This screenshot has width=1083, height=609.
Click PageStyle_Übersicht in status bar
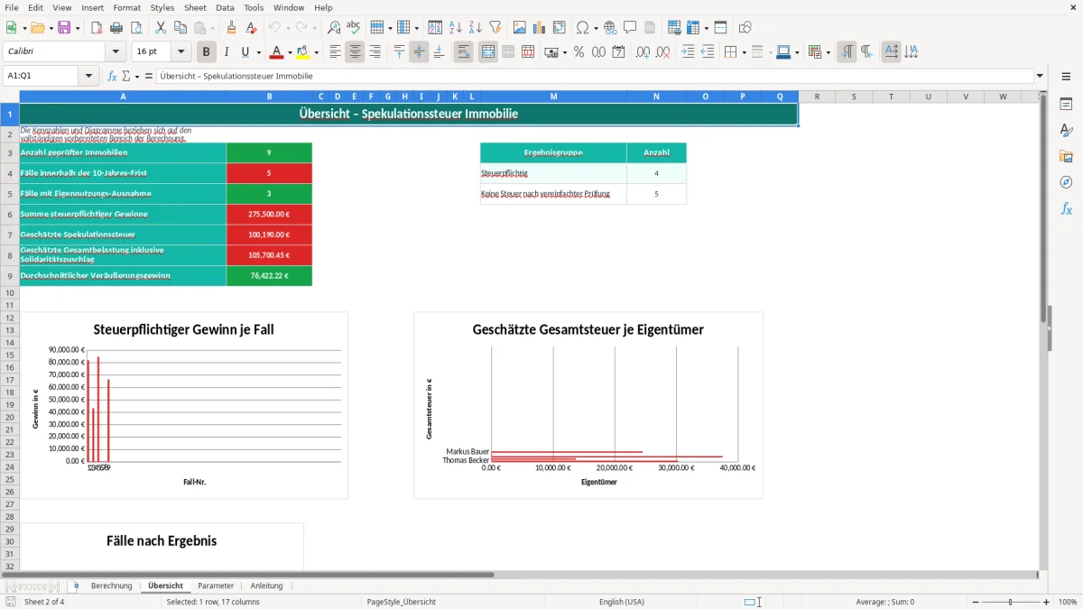pos(402,602)
